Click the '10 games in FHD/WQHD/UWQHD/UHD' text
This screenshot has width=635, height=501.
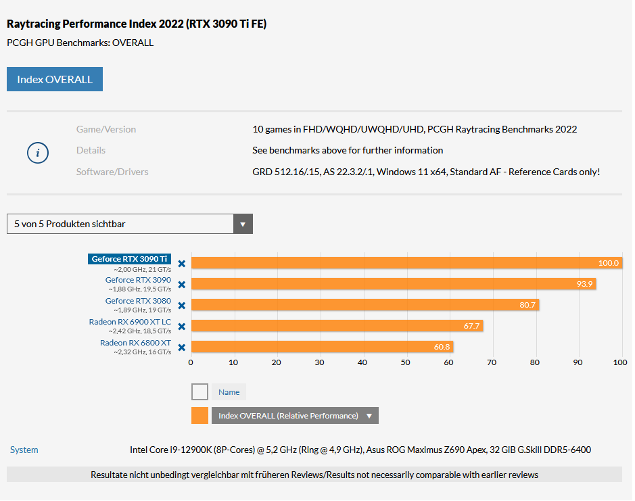339,130
